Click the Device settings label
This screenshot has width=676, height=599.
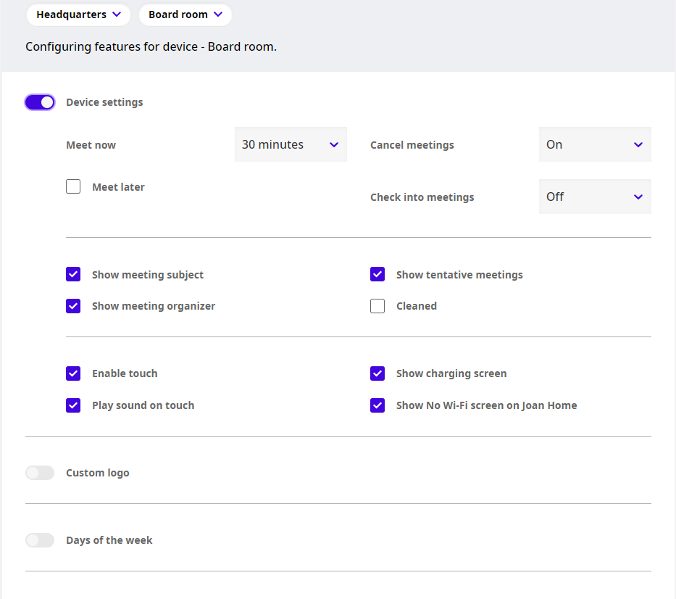(104, 102)
